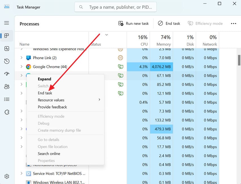Open the Users page in sidebar

pos(7,87)
